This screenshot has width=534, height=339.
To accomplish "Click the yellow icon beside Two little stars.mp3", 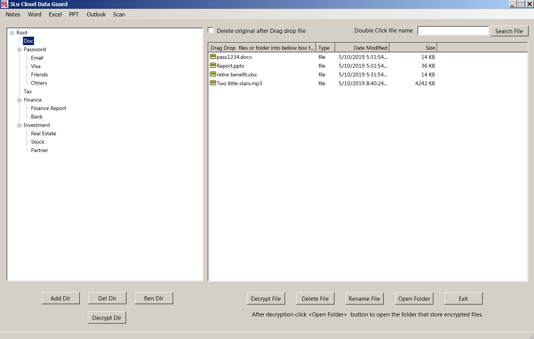I will coord(213,83).
